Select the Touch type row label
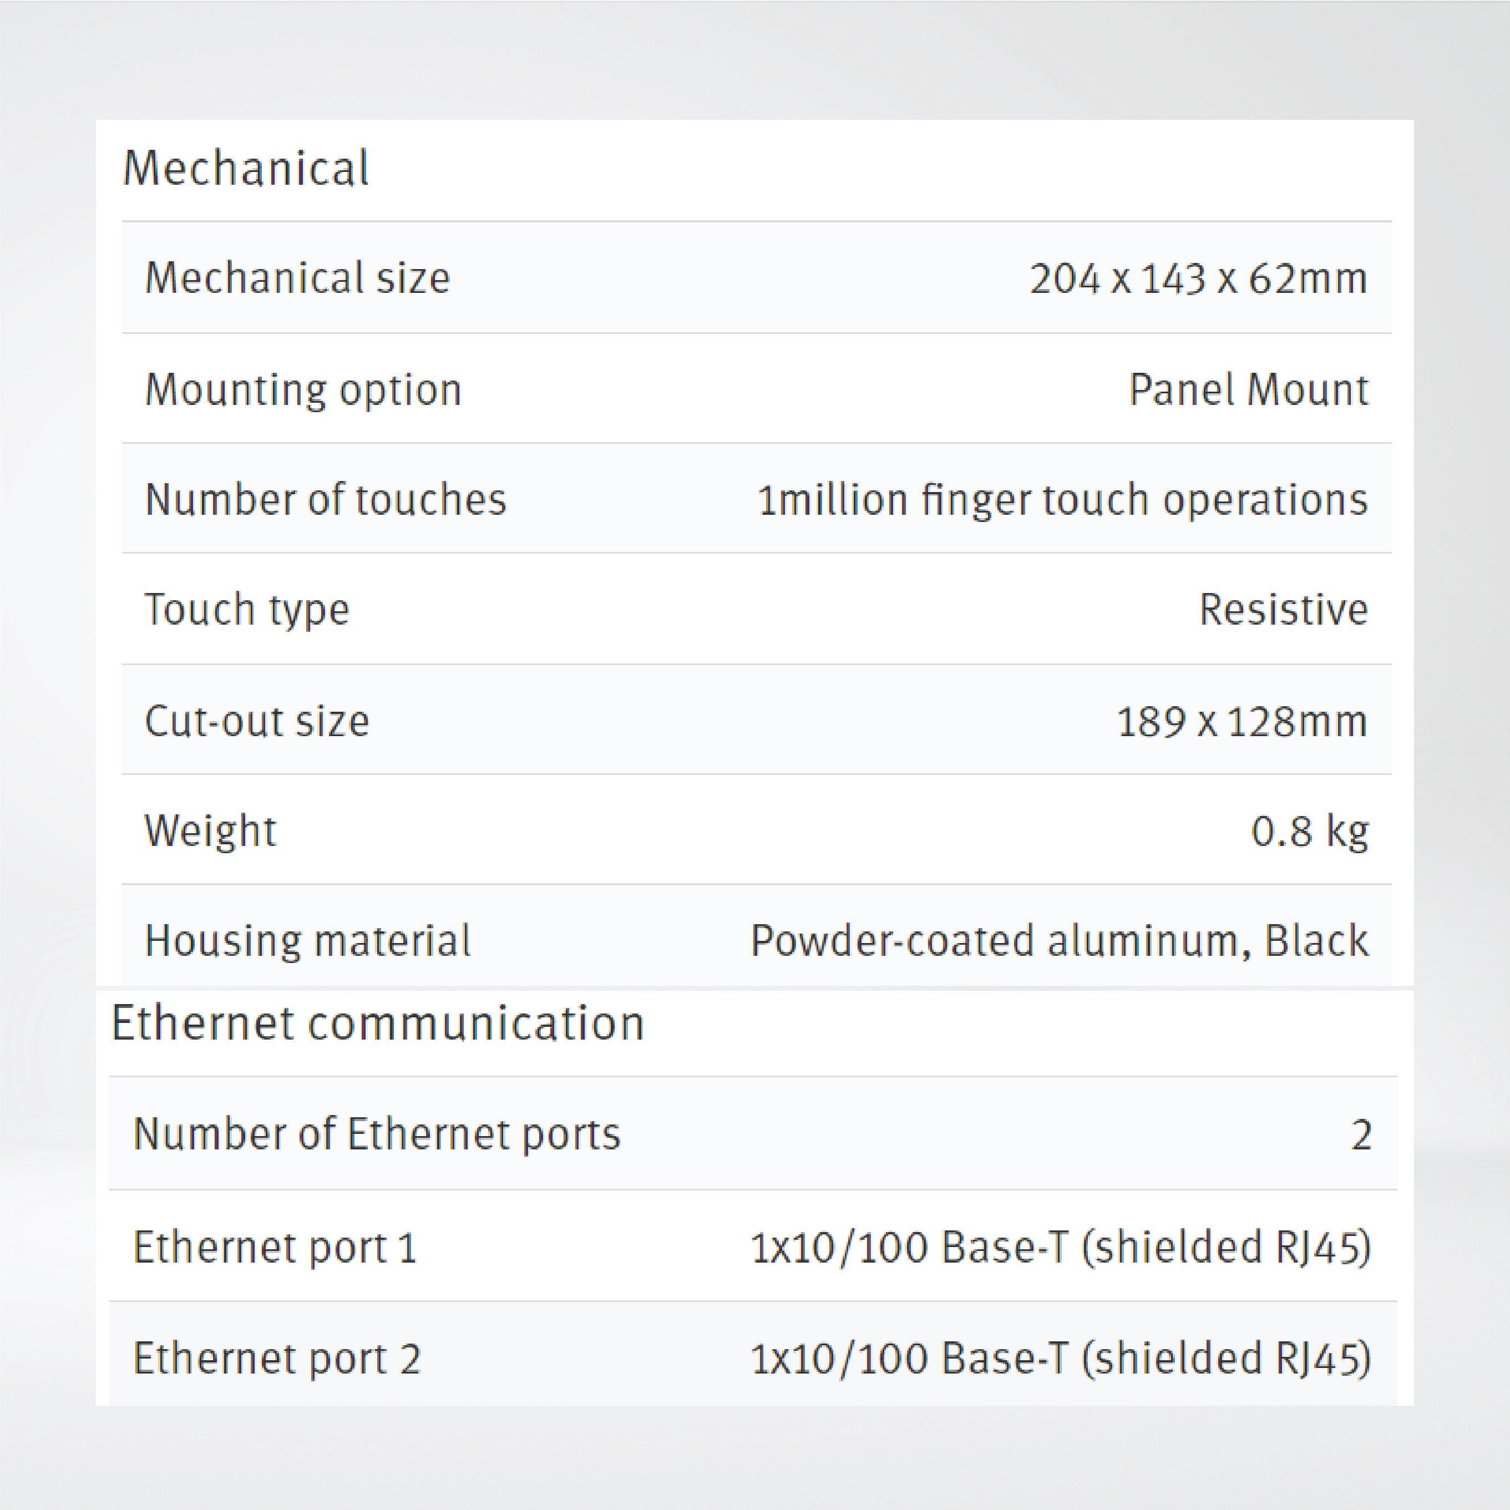The height and width of the screenshot is (1510, 1510). click(x=247, y=610)
